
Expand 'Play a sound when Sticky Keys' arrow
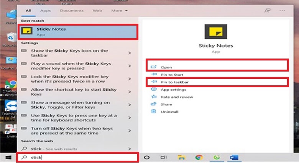point(130,66)
